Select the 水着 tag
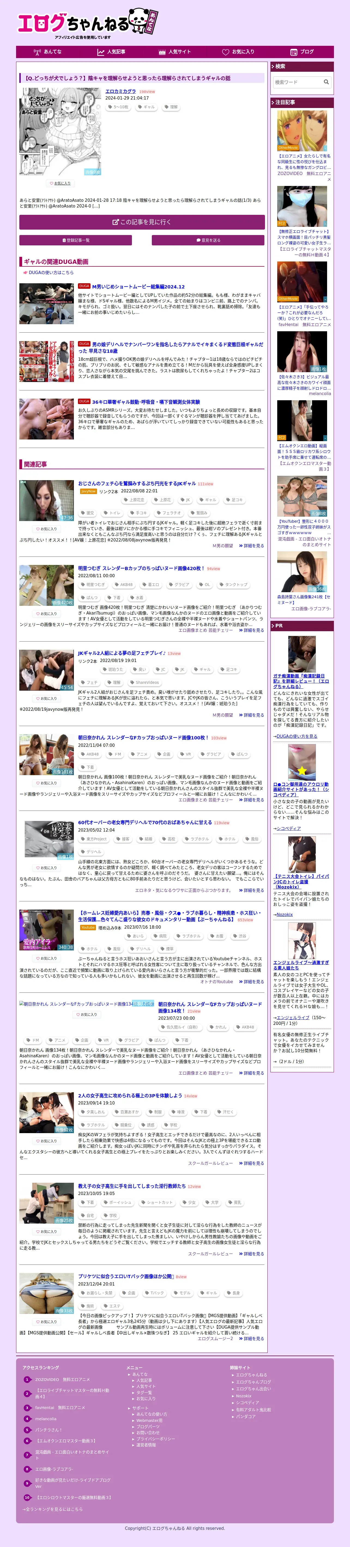Screen dimensions: 350x1547 point(136,598)
